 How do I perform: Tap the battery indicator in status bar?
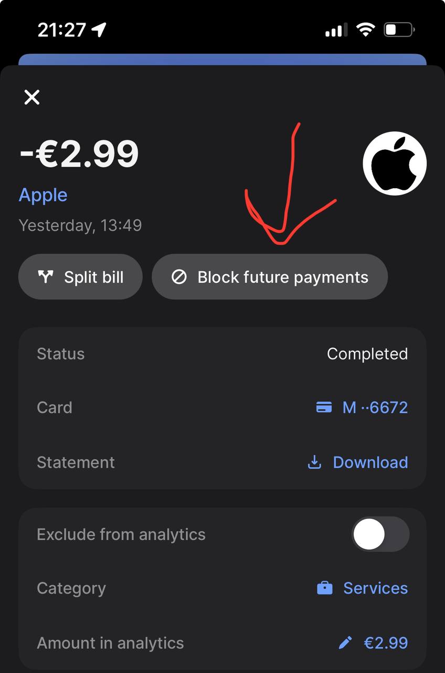click(x=399, y=30)
